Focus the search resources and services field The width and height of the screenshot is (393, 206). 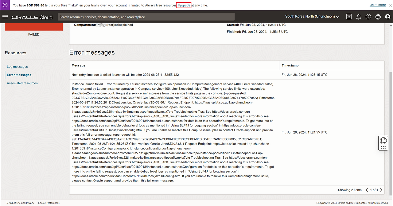click(146, 17)
